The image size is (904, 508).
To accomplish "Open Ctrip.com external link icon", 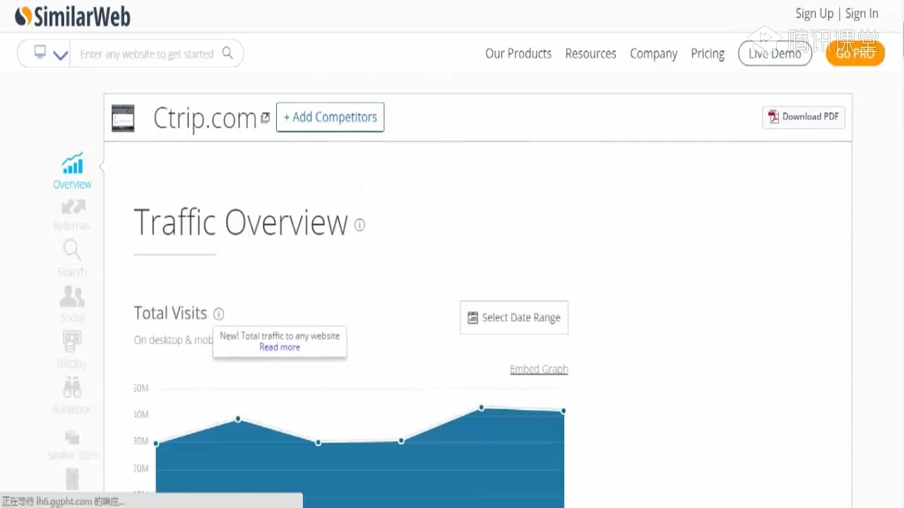I will [x=266, y=118].
